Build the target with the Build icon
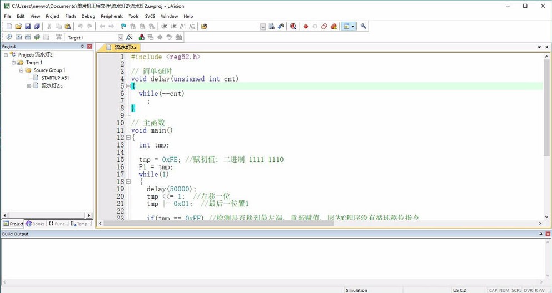 19,37
